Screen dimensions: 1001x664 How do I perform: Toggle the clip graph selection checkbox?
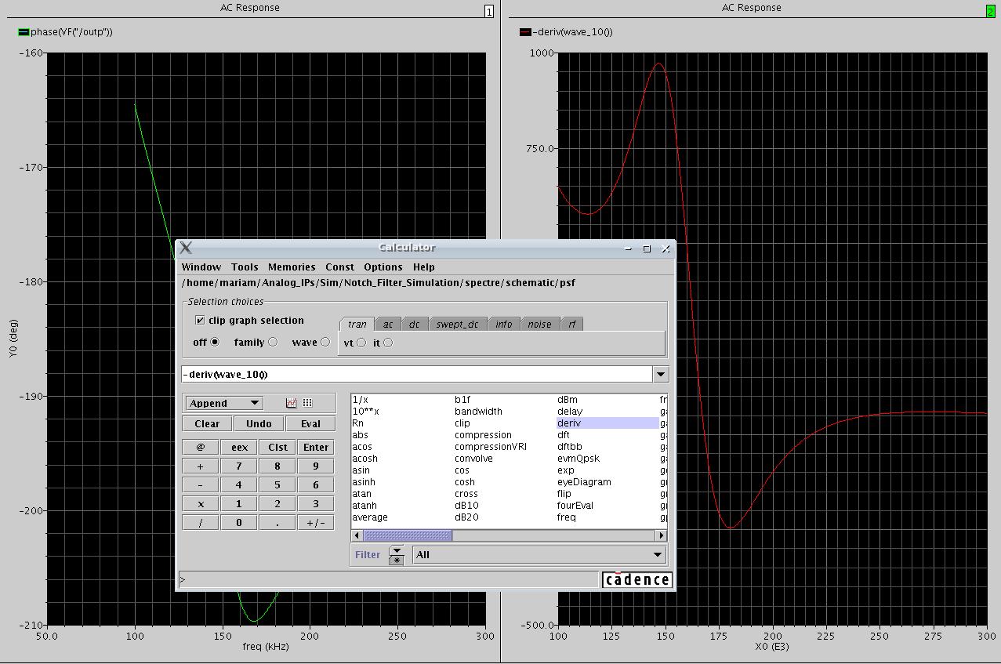(200, 320)
